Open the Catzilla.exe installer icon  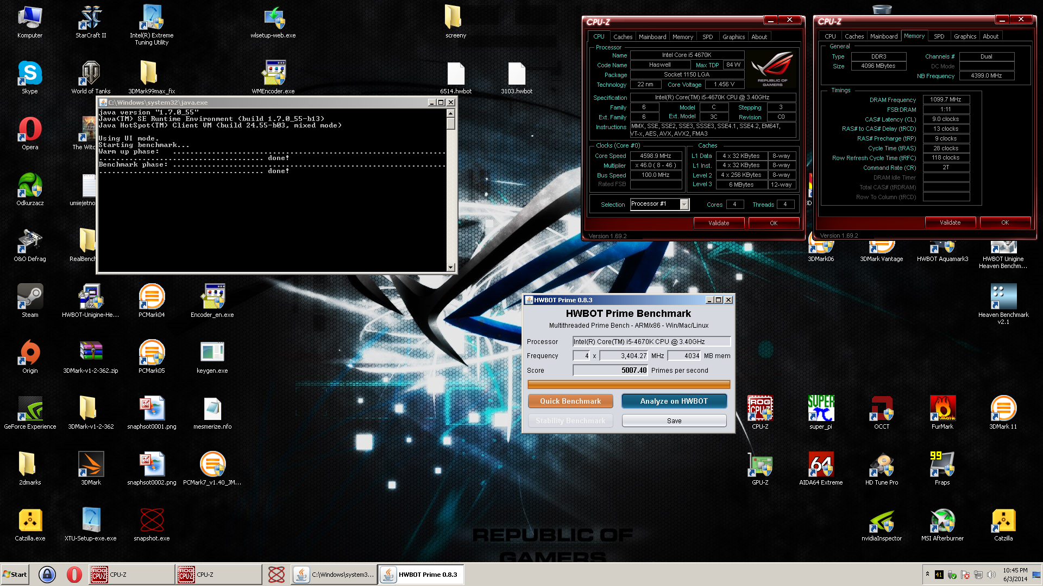[30, 525]
